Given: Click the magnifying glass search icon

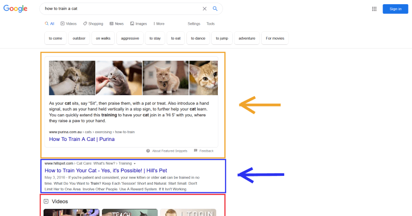Looking at the screenshot, I should point(215,9).
